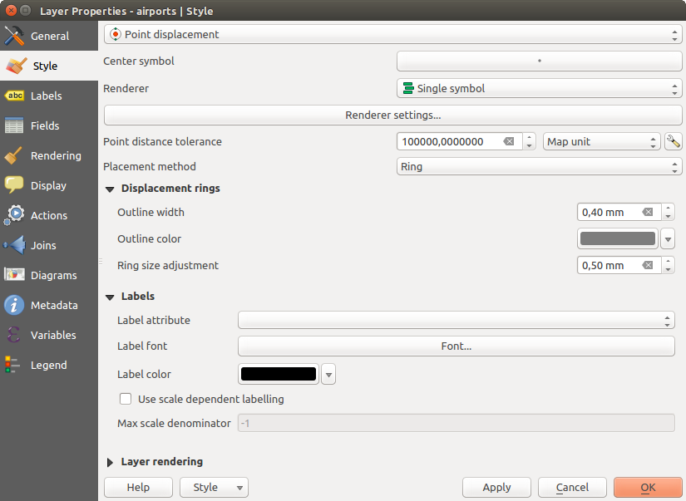Expand the Layer rendering section

pyautogui.click(x=111, y=462)
